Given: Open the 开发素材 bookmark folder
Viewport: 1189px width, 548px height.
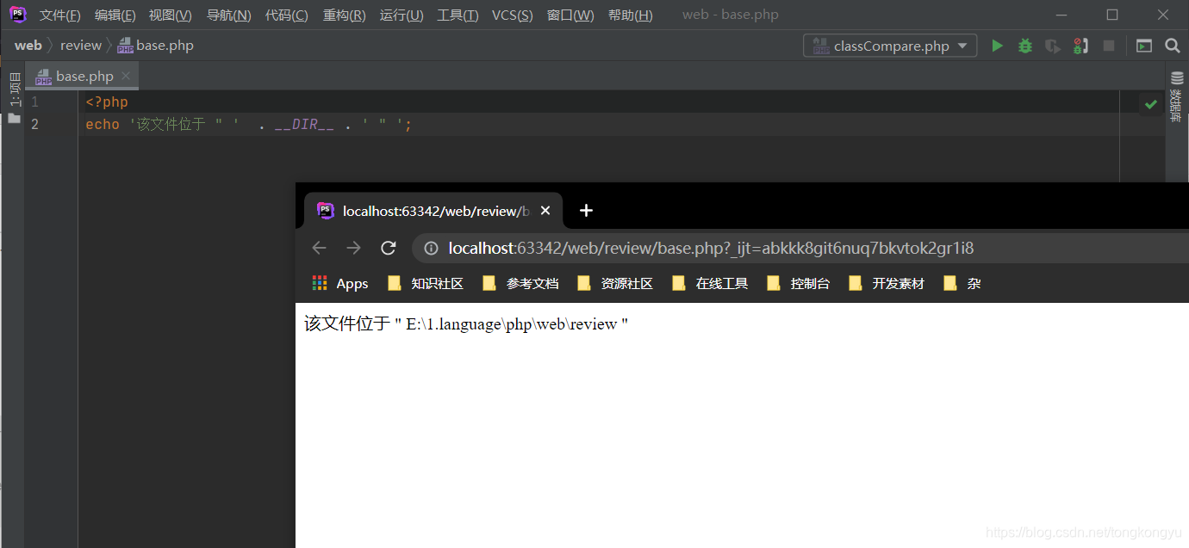Looking at the screenshot, I should point(887,283).
